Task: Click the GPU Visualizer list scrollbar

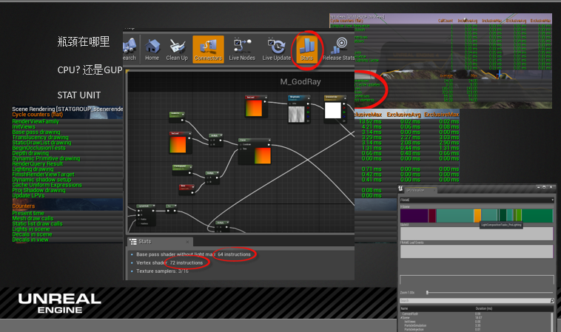Action: [553, 322]
